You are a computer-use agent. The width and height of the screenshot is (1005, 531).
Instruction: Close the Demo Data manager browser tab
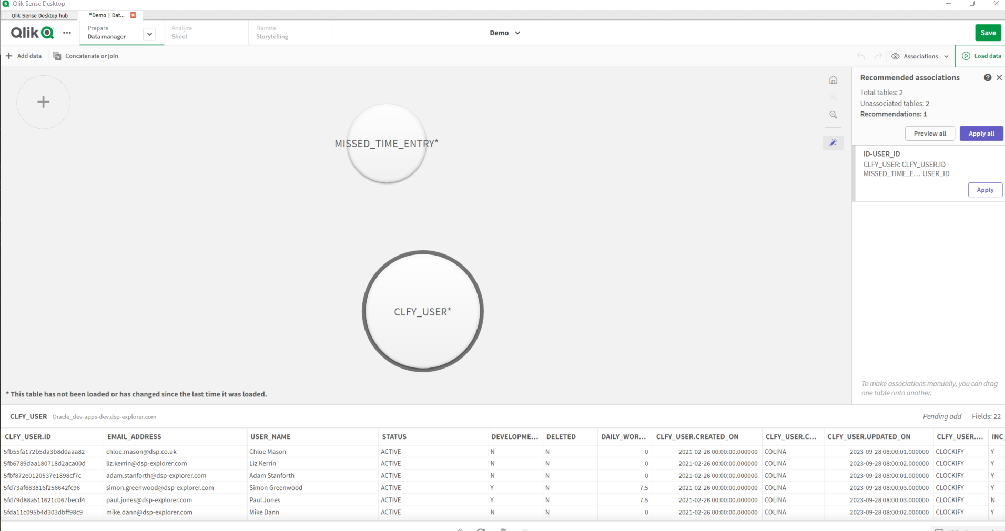point(133,15)
